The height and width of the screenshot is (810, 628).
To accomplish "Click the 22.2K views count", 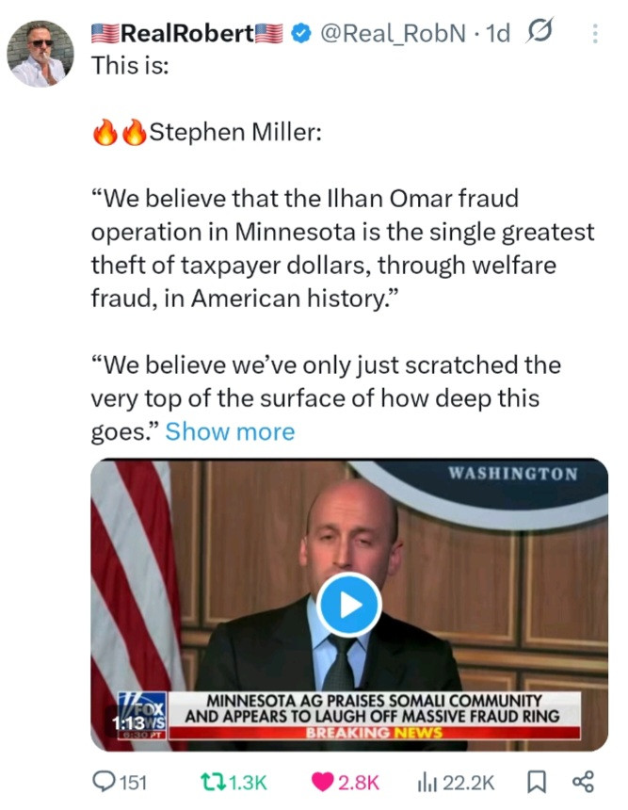I will (x=468, y=782).
